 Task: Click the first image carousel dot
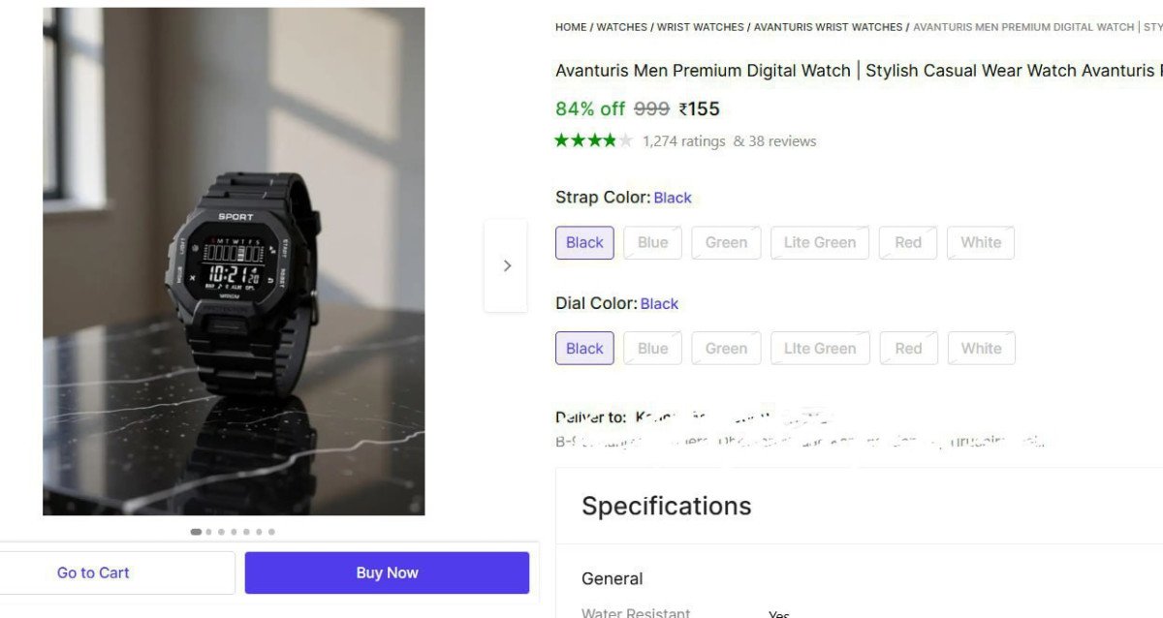196,532
